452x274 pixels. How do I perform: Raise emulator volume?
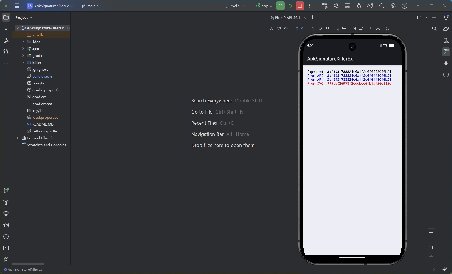pyautogui.click(x=279, y=28)
